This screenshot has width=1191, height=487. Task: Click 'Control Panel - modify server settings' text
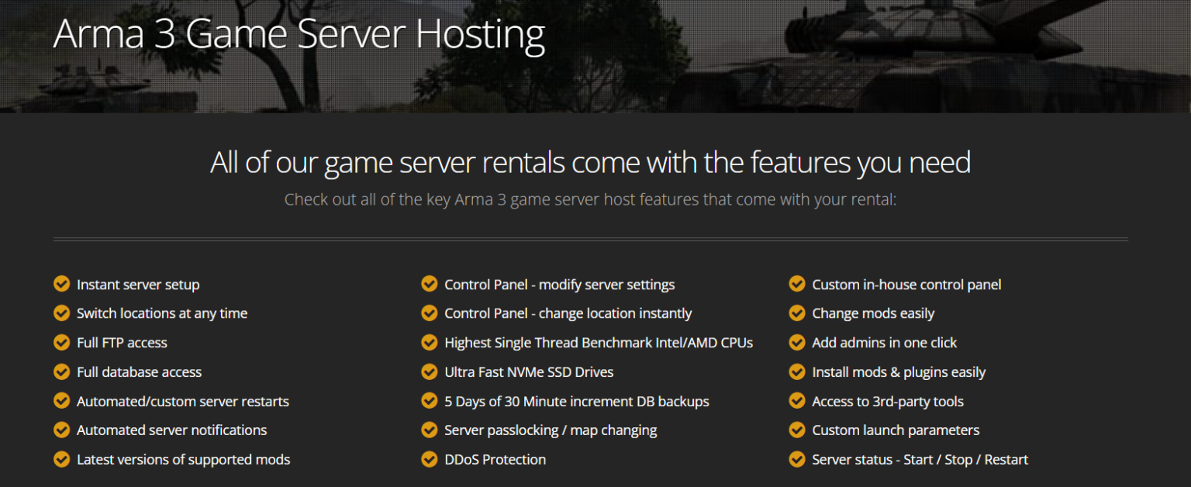pos(559,285)
